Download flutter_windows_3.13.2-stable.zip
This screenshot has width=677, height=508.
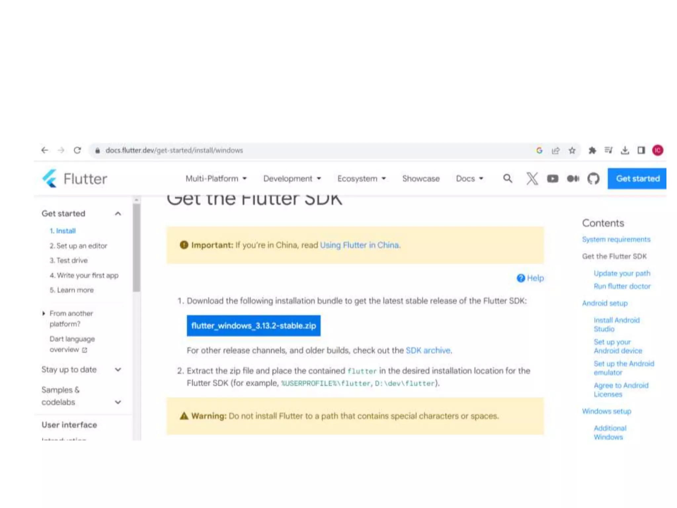[253, 326]
